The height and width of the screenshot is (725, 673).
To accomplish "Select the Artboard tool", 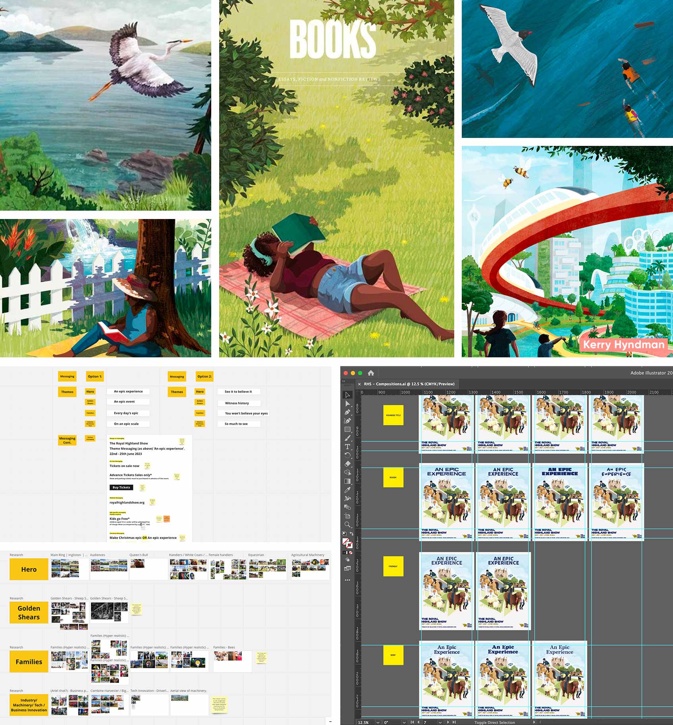I will [x=347, y=516].
